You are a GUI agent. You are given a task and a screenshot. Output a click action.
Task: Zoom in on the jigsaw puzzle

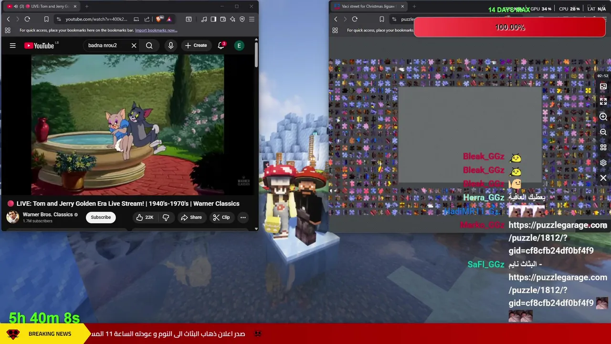603,117
